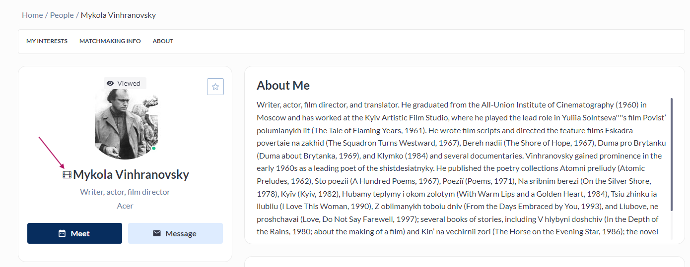This screenshot has height=267, width=690.
Task: Click the star favorite icon on profile card
Action: coord(215,87)
